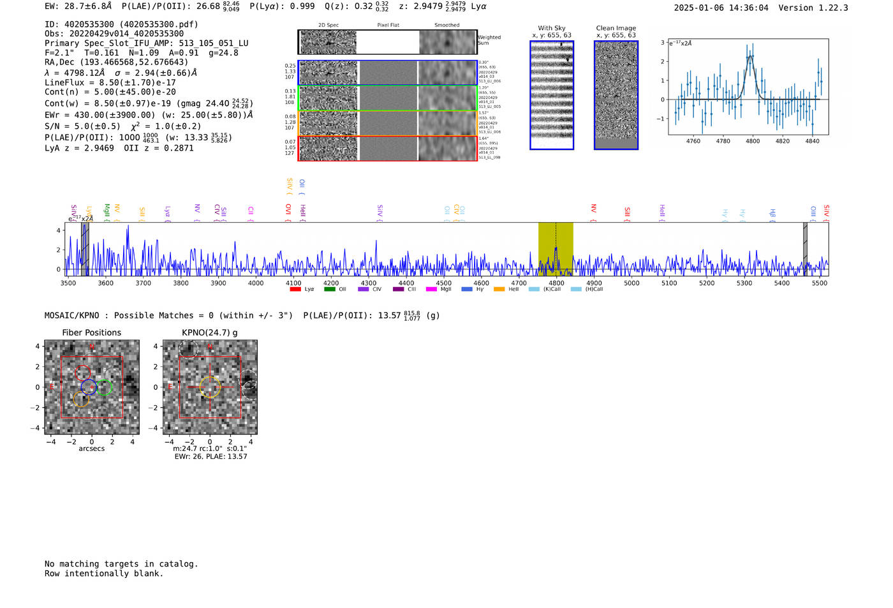
Task: Open the Fiber Positions cutout image
Action: 92,387
